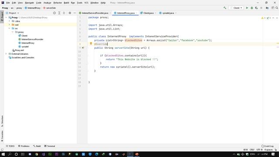
Task: Collapse the src folder
Action: click(x=10, y=28)
